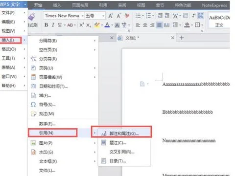Screen dimensions: 235x176
Task: Click the page break icon beside 分页符(R)
Action: pyautogui.click(x=33, y=59)
